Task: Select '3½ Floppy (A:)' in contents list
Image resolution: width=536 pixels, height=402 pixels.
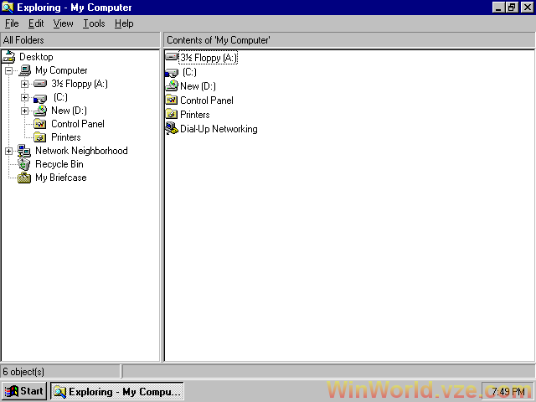Action: click(209, 58)
